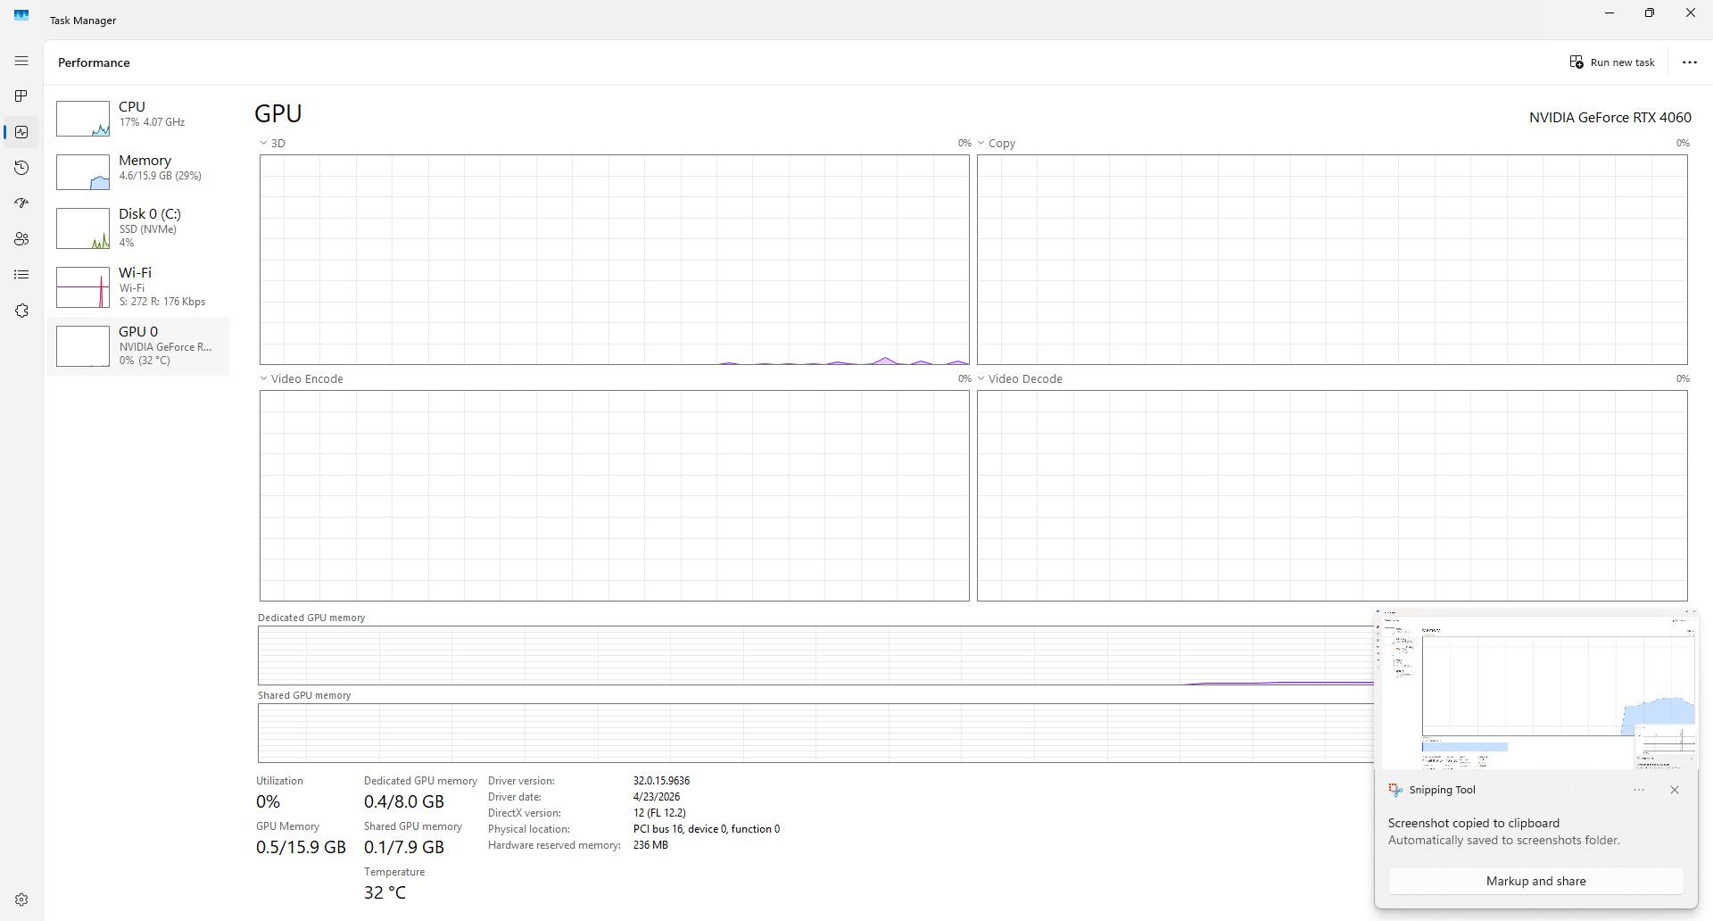Click hardware reserved memory 236 MB
Viewport: 1713px width, 921px height.
[650, 845]
